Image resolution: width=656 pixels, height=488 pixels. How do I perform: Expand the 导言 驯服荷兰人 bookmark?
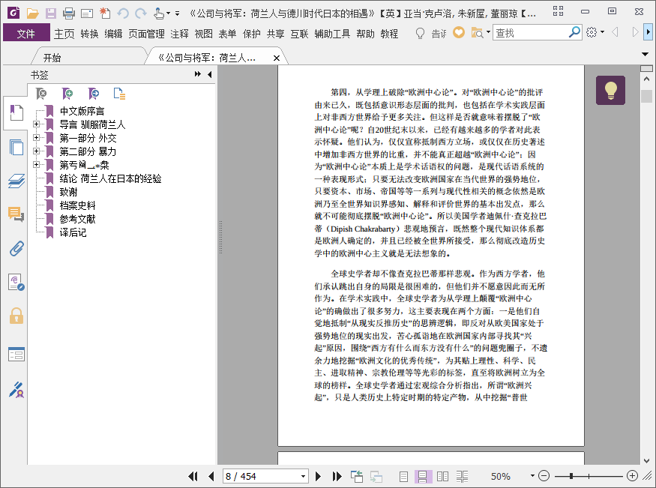click(x=37, y=124)
